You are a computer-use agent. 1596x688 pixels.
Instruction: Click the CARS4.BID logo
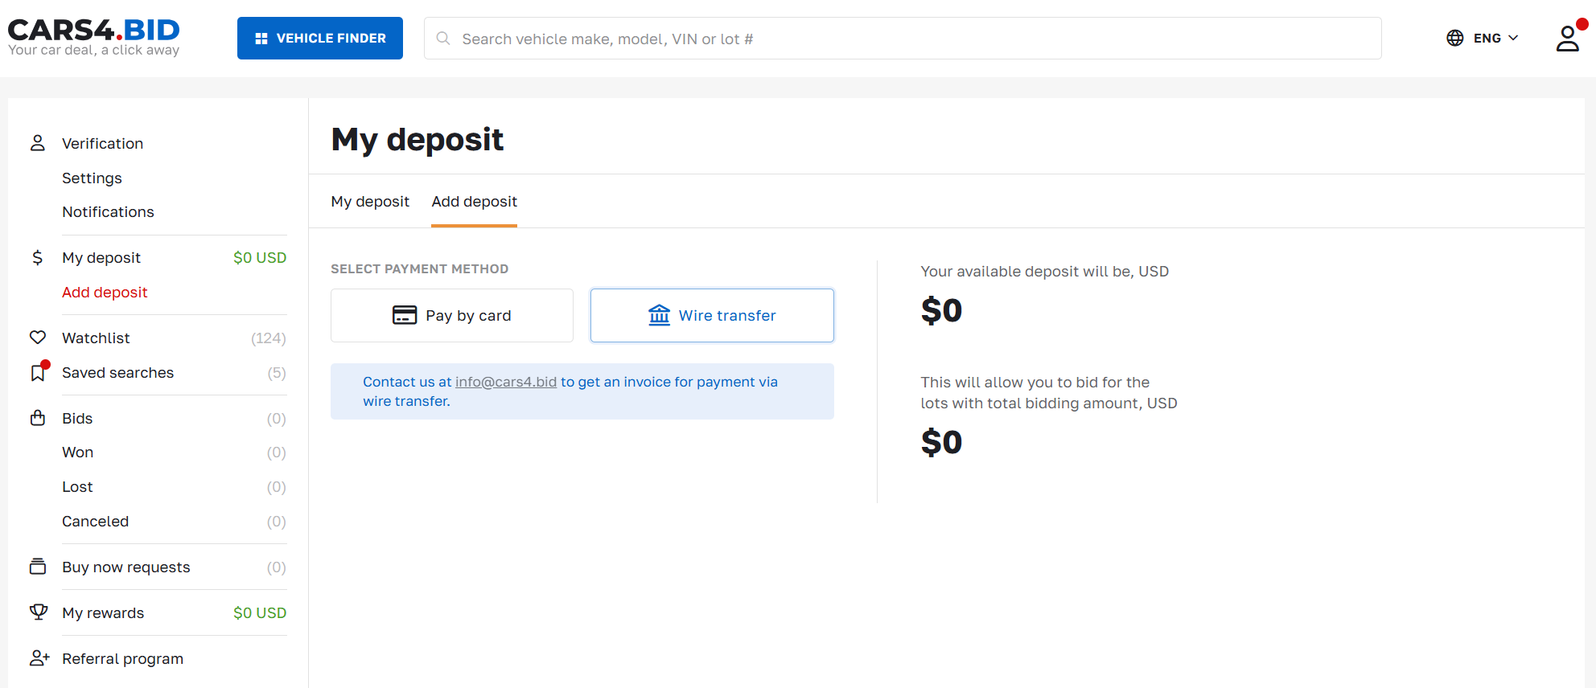[94, 38]
